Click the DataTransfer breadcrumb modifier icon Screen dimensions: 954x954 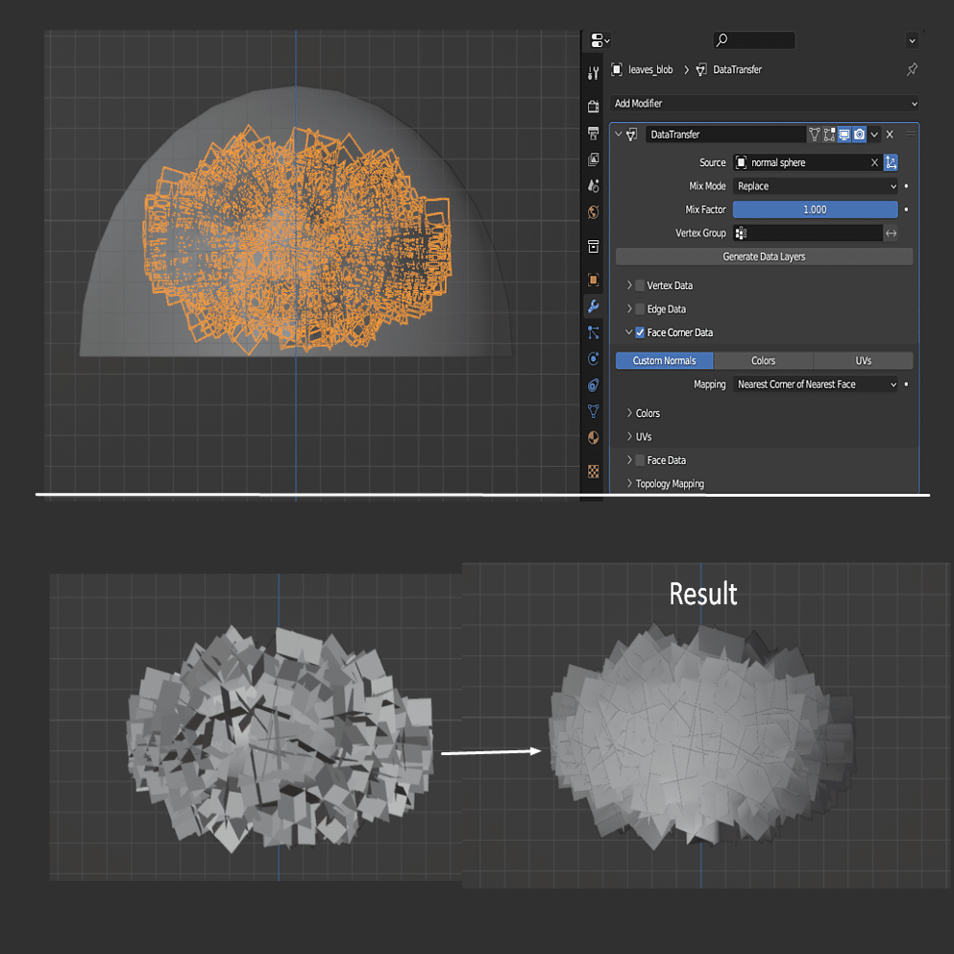click(x=701, y=69)
